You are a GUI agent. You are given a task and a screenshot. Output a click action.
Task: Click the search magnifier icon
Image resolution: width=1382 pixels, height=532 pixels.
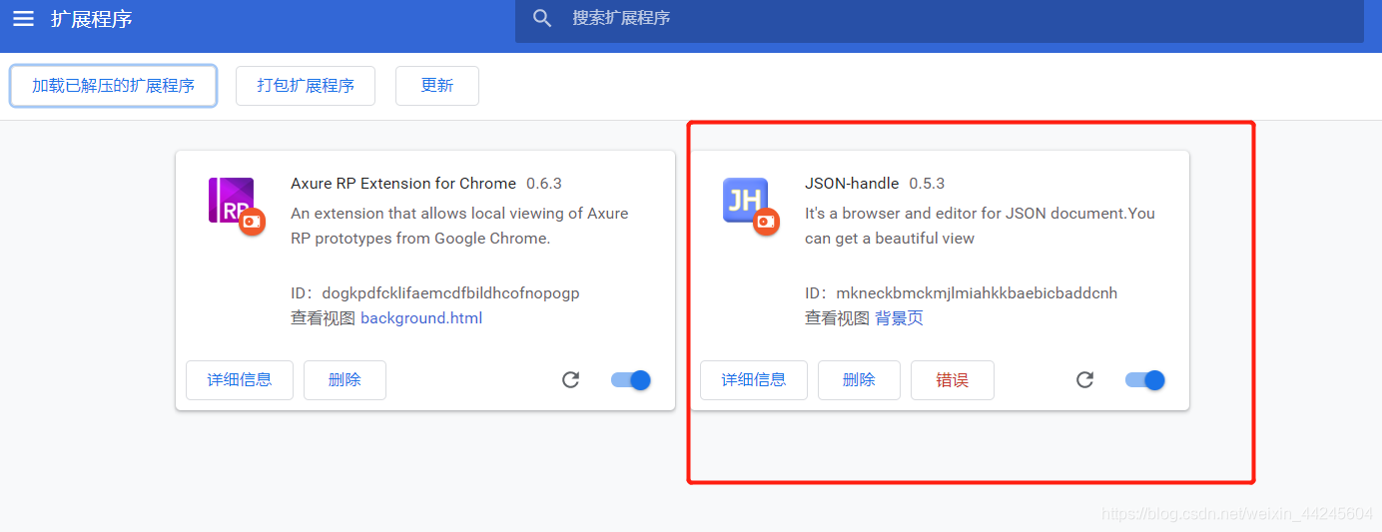[x=542, y=18]
